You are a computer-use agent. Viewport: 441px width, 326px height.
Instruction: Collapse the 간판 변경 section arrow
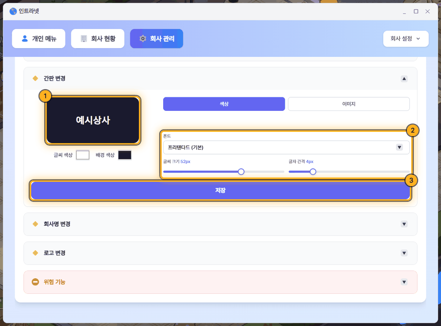click(404, 79)
